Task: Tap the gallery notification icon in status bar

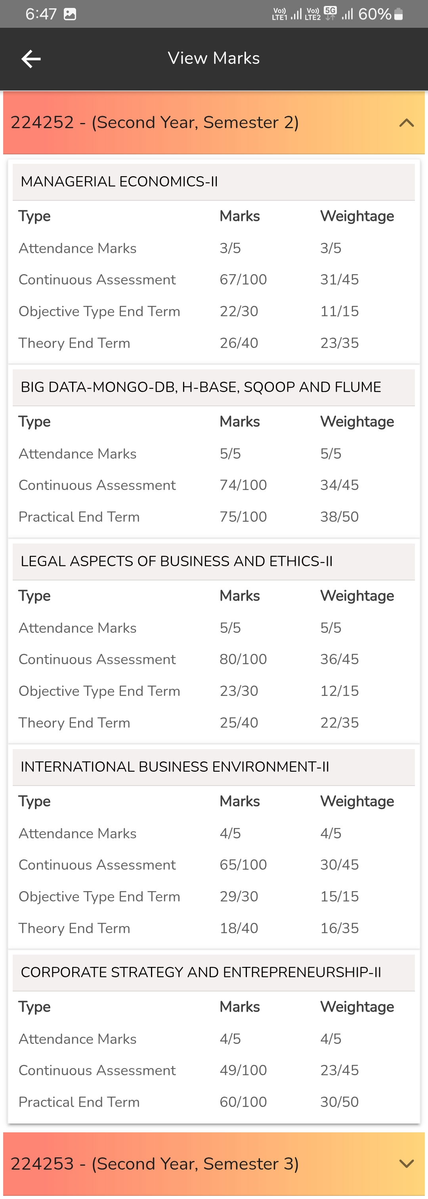Action: pos(70,14)
